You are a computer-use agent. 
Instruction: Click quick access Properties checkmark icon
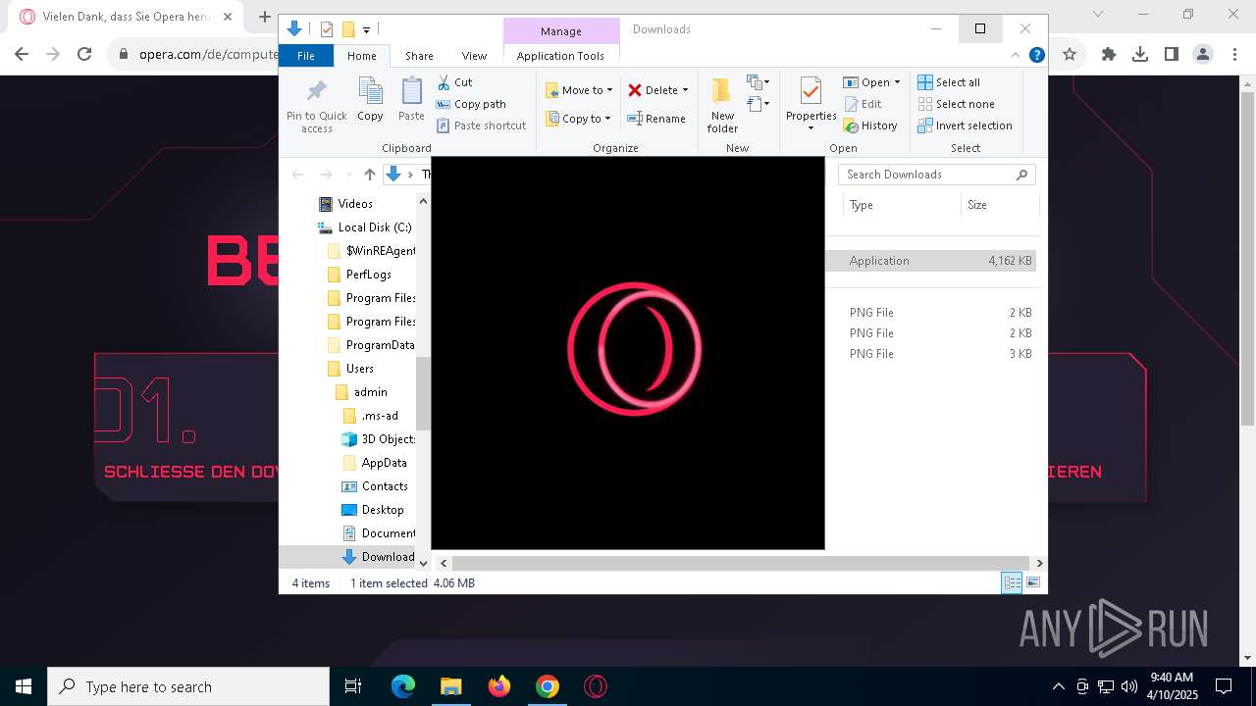point(327,29)
